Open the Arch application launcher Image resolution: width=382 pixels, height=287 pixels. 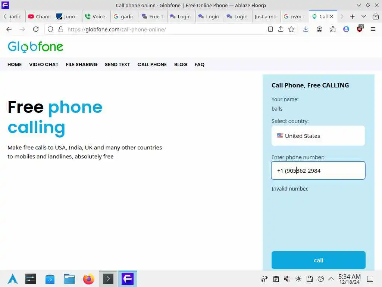[13, 279]
